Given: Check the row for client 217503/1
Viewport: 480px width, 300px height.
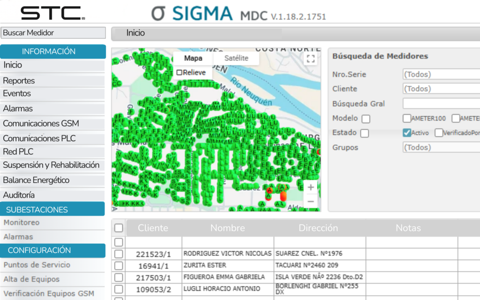Looking at the screenshot, I should (x=119, y=277).
